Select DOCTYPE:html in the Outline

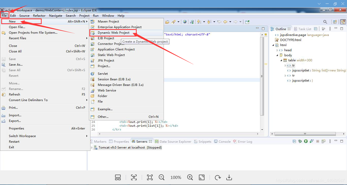pos(288,40)
